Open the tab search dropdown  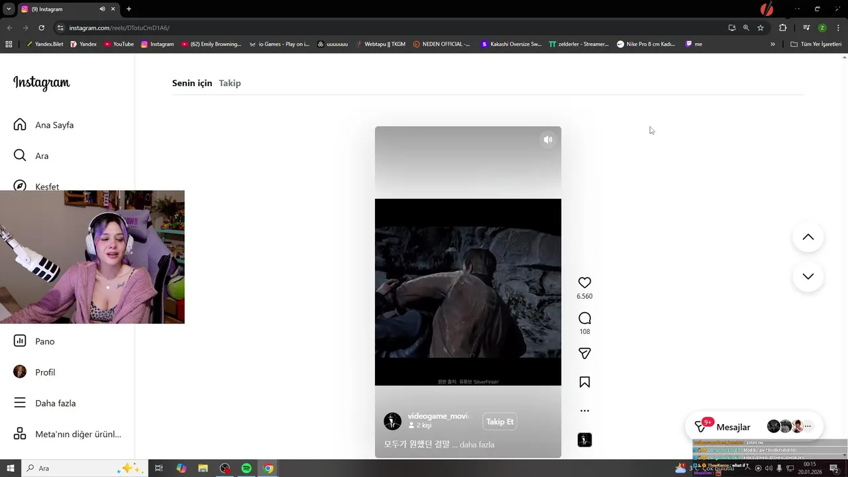point(9,9)
